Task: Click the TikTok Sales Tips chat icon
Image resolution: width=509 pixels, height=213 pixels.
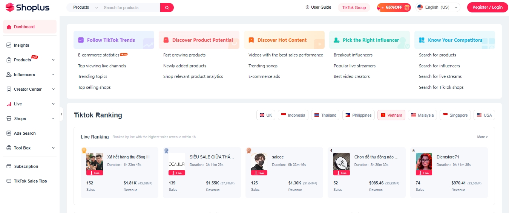Action: coord(9,181)
